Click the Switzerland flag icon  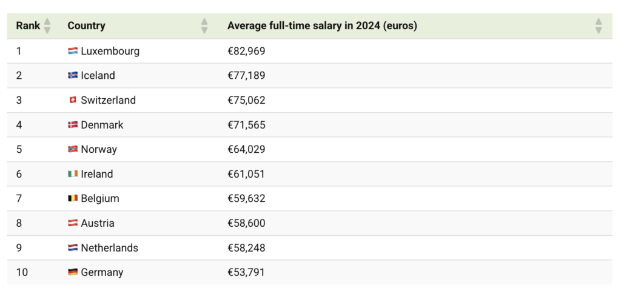(73, 101)
